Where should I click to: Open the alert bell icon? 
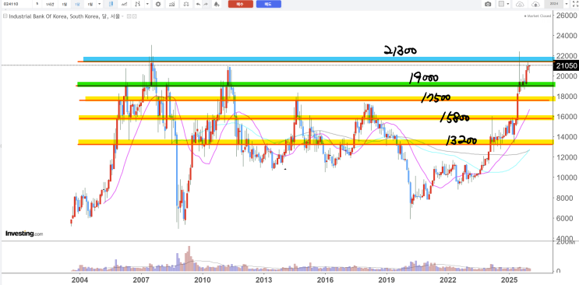[x=217, y=4]
